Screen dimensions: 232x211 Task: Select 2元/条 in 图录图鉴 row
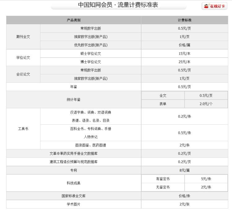click(184, 145)
